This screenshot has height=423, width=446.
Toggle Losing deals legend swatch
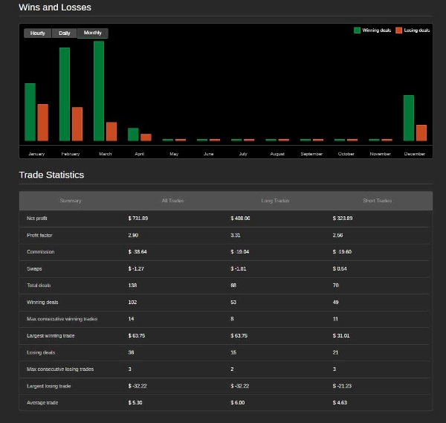click(x=398, y=30)
